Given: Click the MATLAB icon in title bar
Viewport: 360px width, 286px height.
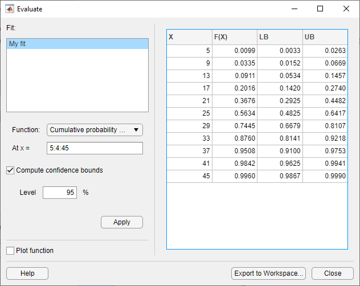Looking at the screenshot, I should 10,9.
